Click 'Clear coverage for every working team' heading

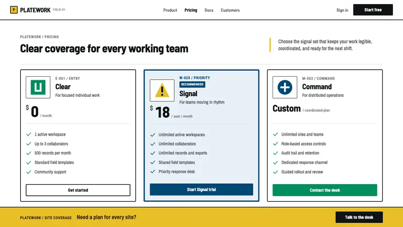tap(104, 48)
